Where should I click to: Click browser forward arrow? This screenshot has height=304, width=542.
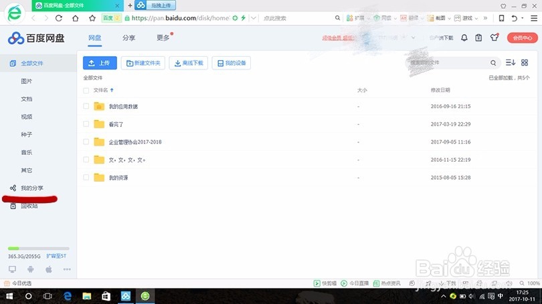[x=46, y=18]
